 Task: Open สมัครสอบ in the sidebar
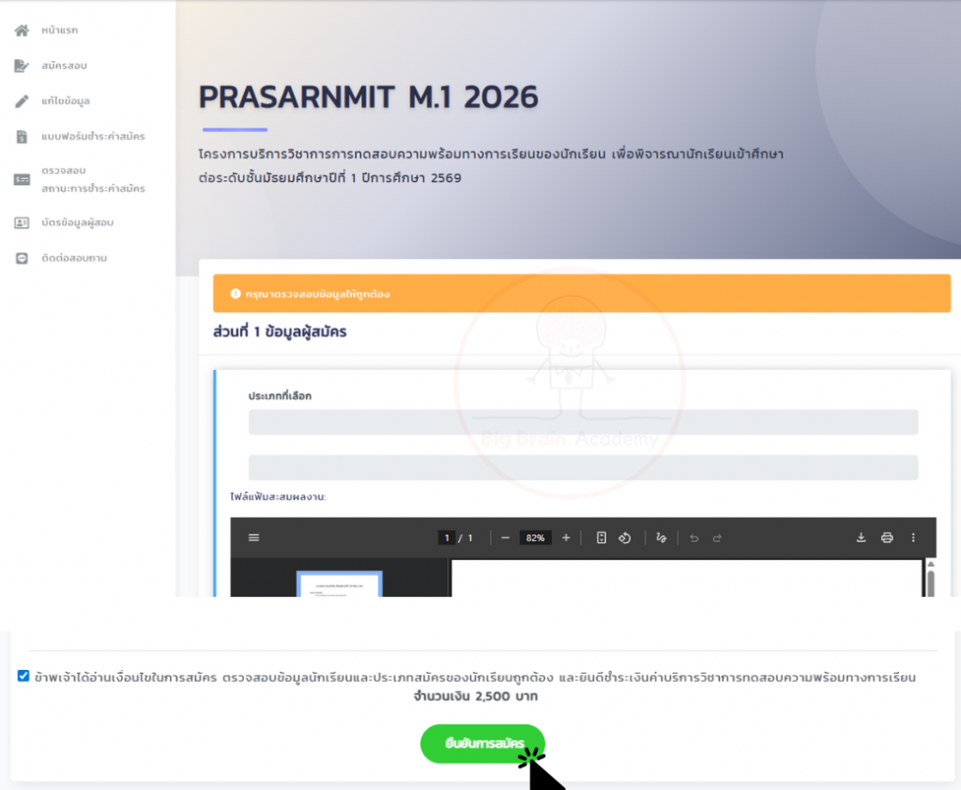tap(64, 66)
